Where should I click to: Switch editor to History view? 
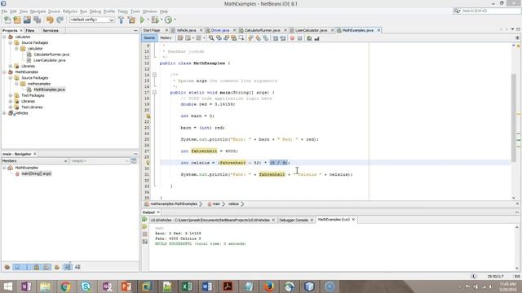166,38
